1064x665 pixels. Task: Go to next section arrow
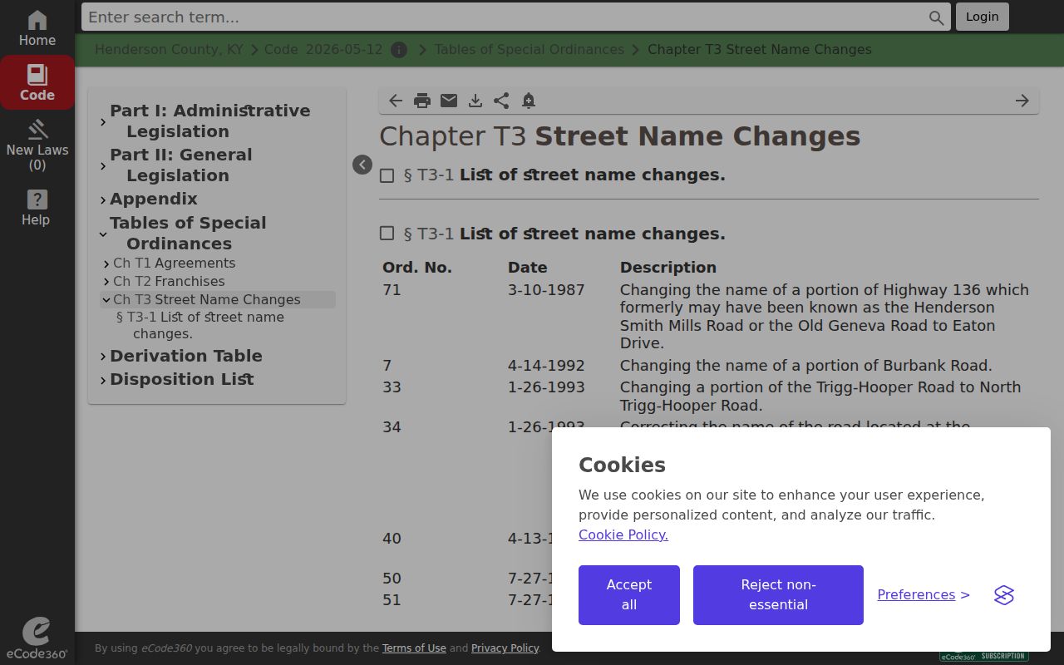click(x=1022, y=101)
